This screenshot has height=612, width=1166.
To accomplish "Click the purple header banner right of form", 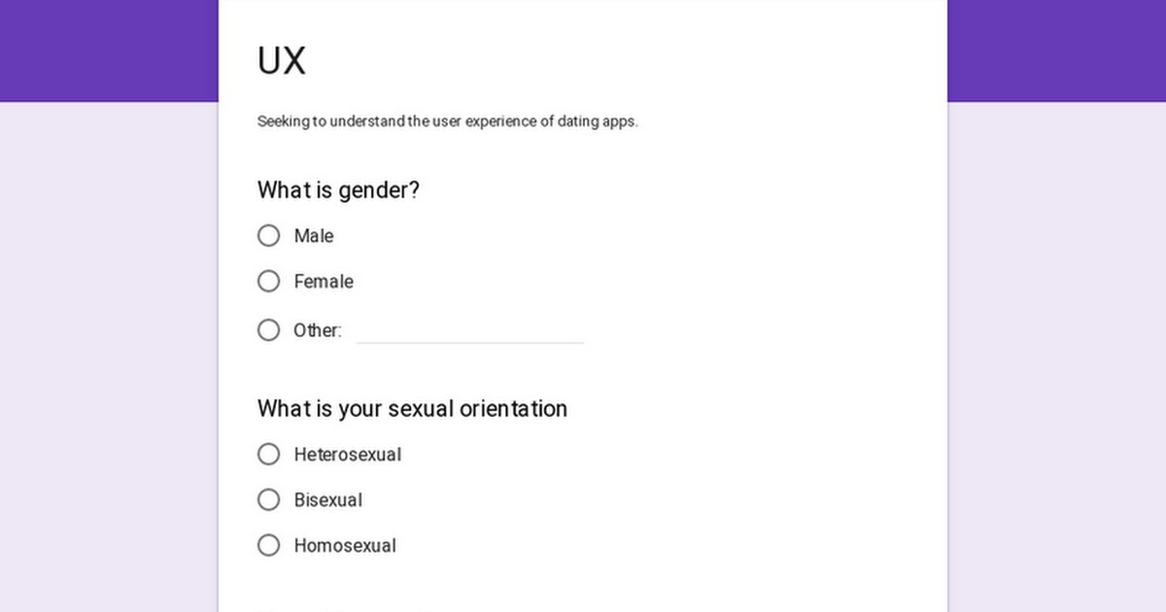I will 1057,49.
